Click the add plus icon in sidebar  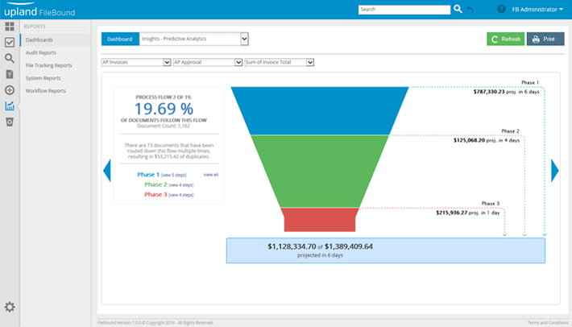pyautogui.click(x=10, y=90)
